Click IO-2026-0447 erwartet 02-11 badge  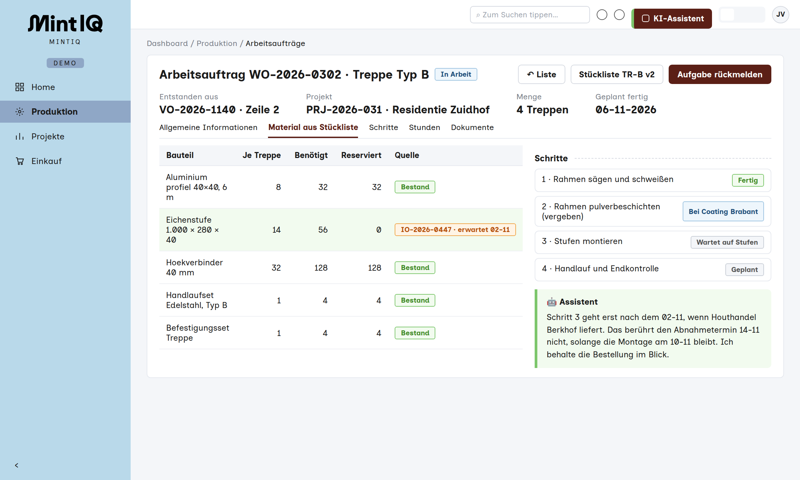pyautogui.click(x=455, y=230)
